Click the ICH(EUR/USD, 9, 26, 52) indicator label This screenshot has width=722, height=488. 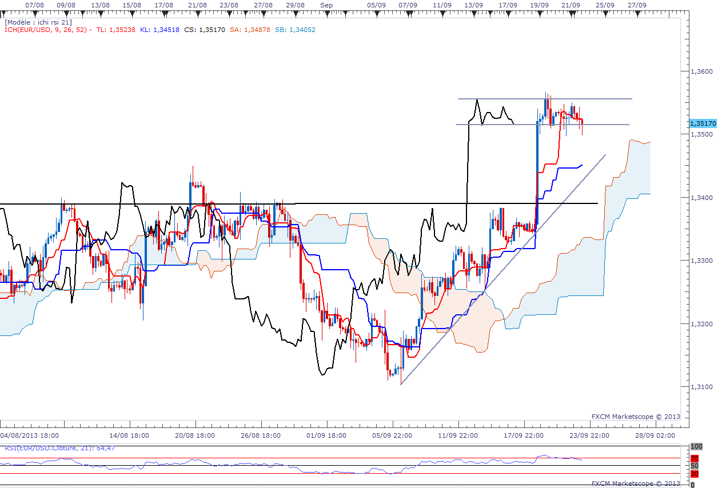click(45, 30)
